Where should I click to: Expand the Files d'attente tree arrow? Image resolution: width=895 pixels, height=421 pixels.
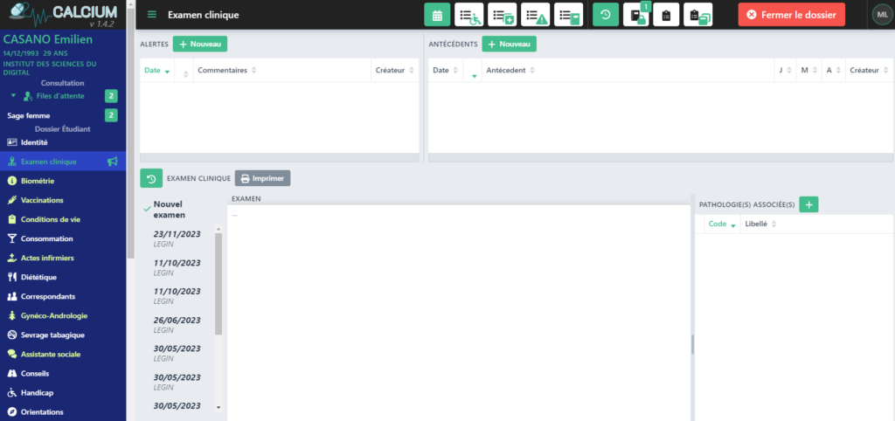[13, 96]
